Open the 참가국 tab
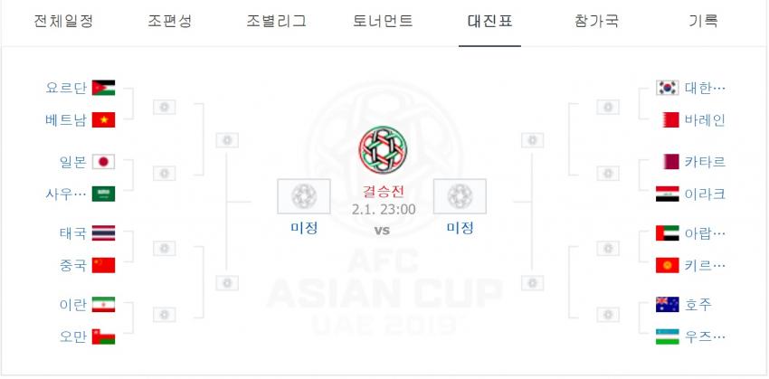 point(596,21)
